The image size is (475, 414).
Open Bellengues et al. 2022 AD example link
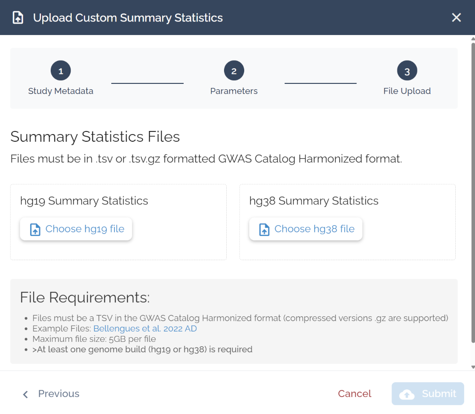145,328
